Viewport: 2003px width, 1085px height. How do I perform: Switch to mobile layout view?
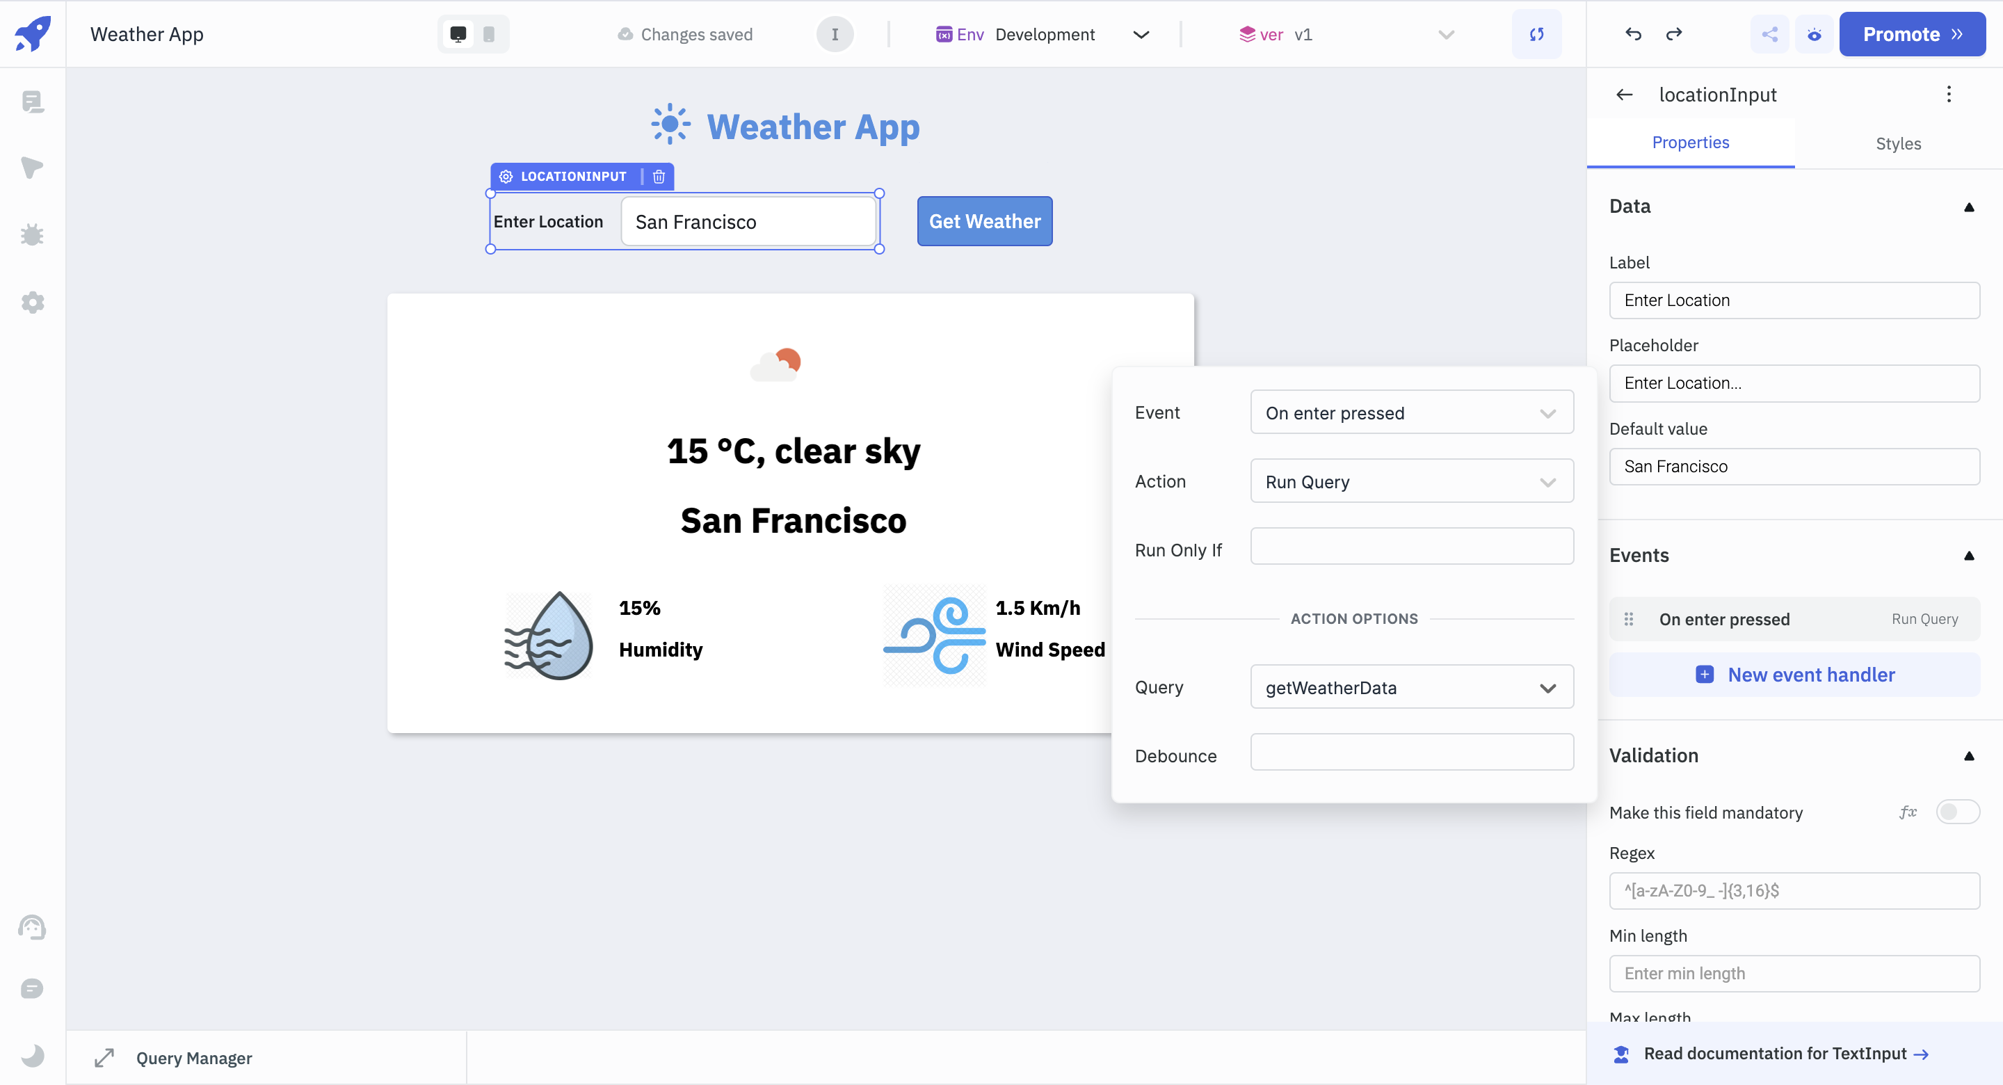(489, 34)
